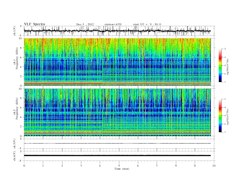Image resolution: width=241 pixels, height=186 pixels.
Task: Click the 'ch.3(V)' axis label
Action: click(x=15, y=144)
